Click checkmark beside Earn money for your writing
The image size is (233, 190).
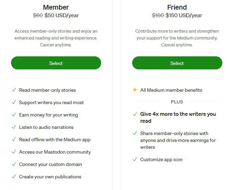[14, 115]
